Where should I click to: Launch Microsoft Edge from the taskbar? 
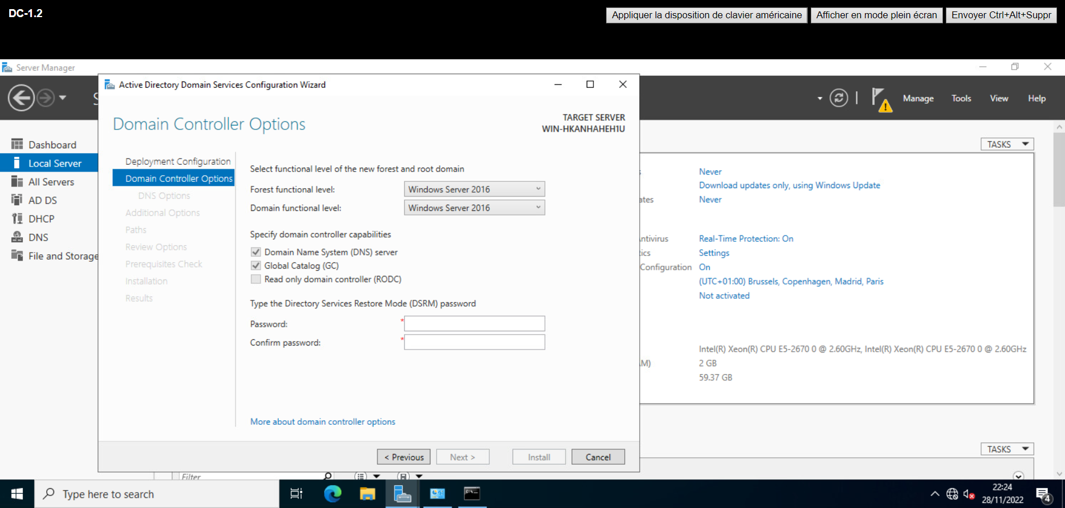click(332, 494)
